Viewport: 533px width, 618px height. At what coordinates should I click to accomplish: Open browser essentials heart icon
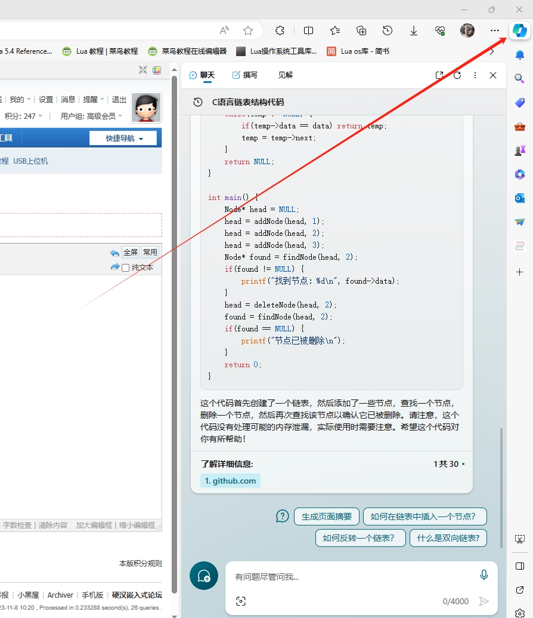coord(440,30)
